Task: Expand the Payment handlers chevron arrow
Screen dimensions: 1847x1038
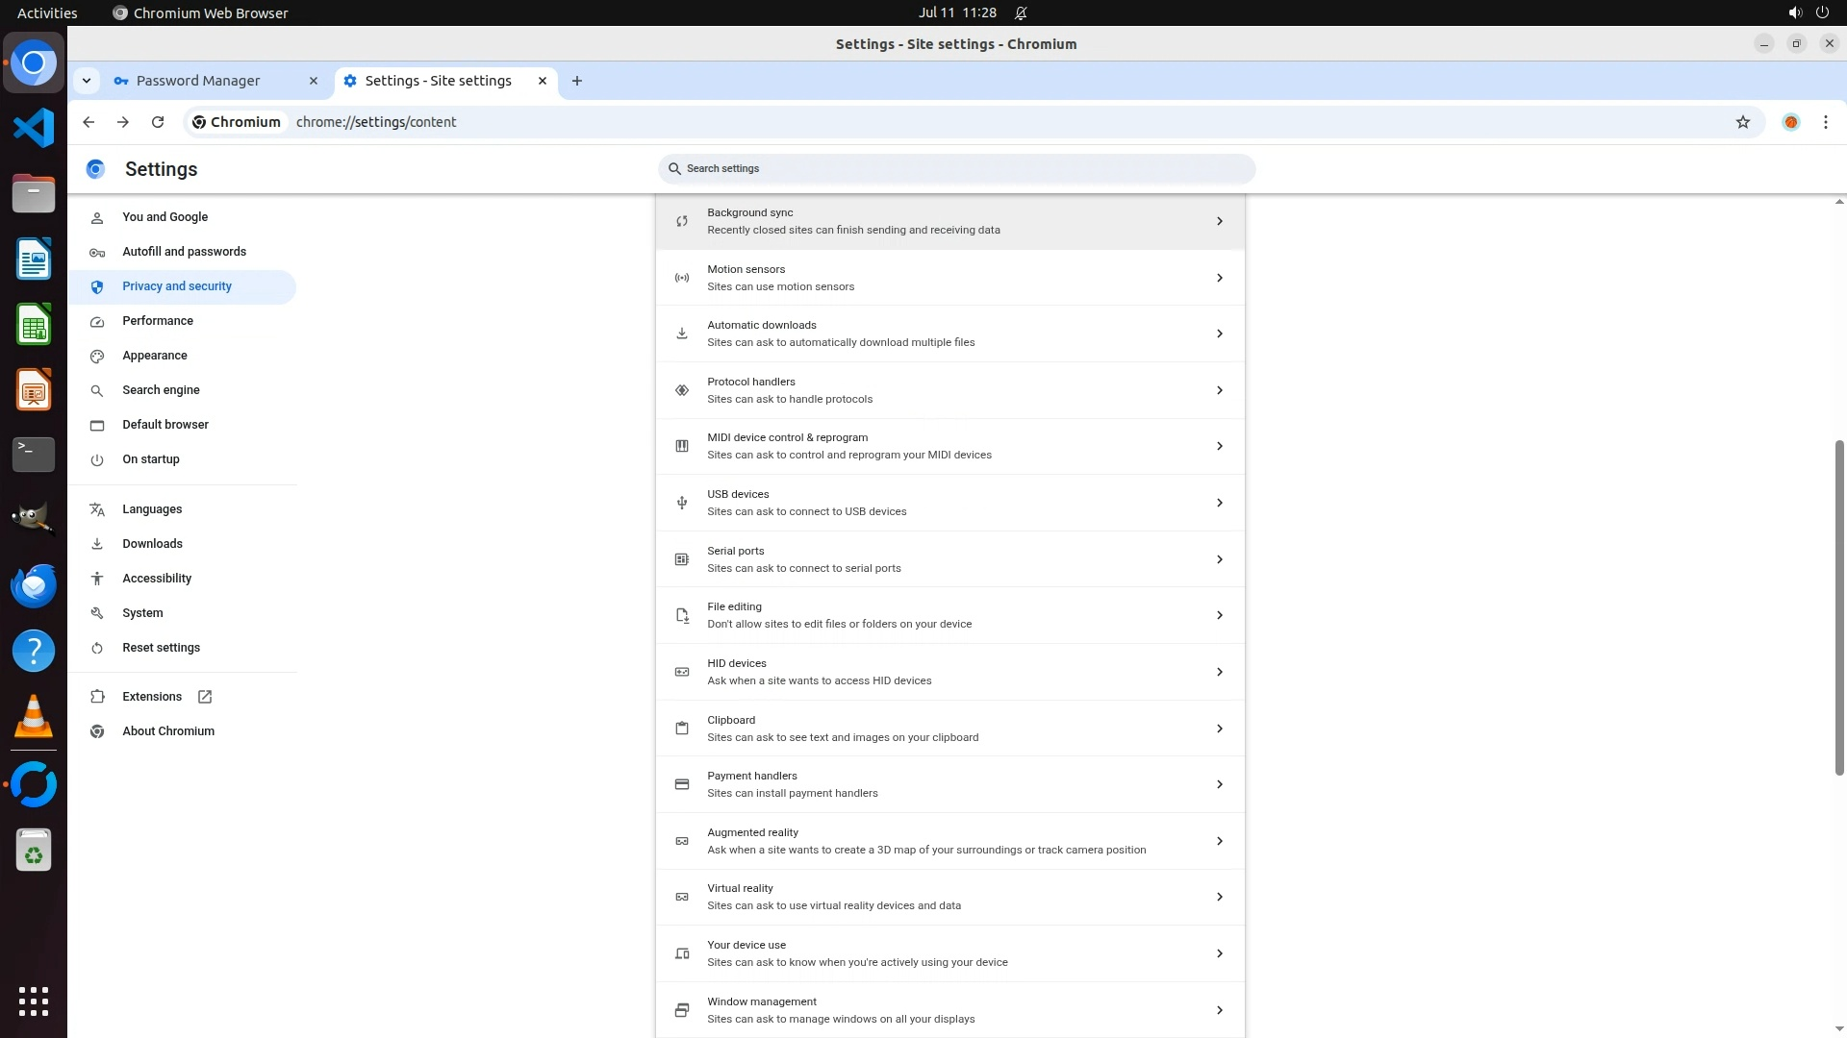Action: point(1219,784)
